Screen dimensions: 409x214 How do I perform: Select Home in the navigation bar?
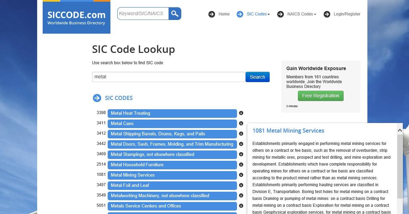pos(224,14)
